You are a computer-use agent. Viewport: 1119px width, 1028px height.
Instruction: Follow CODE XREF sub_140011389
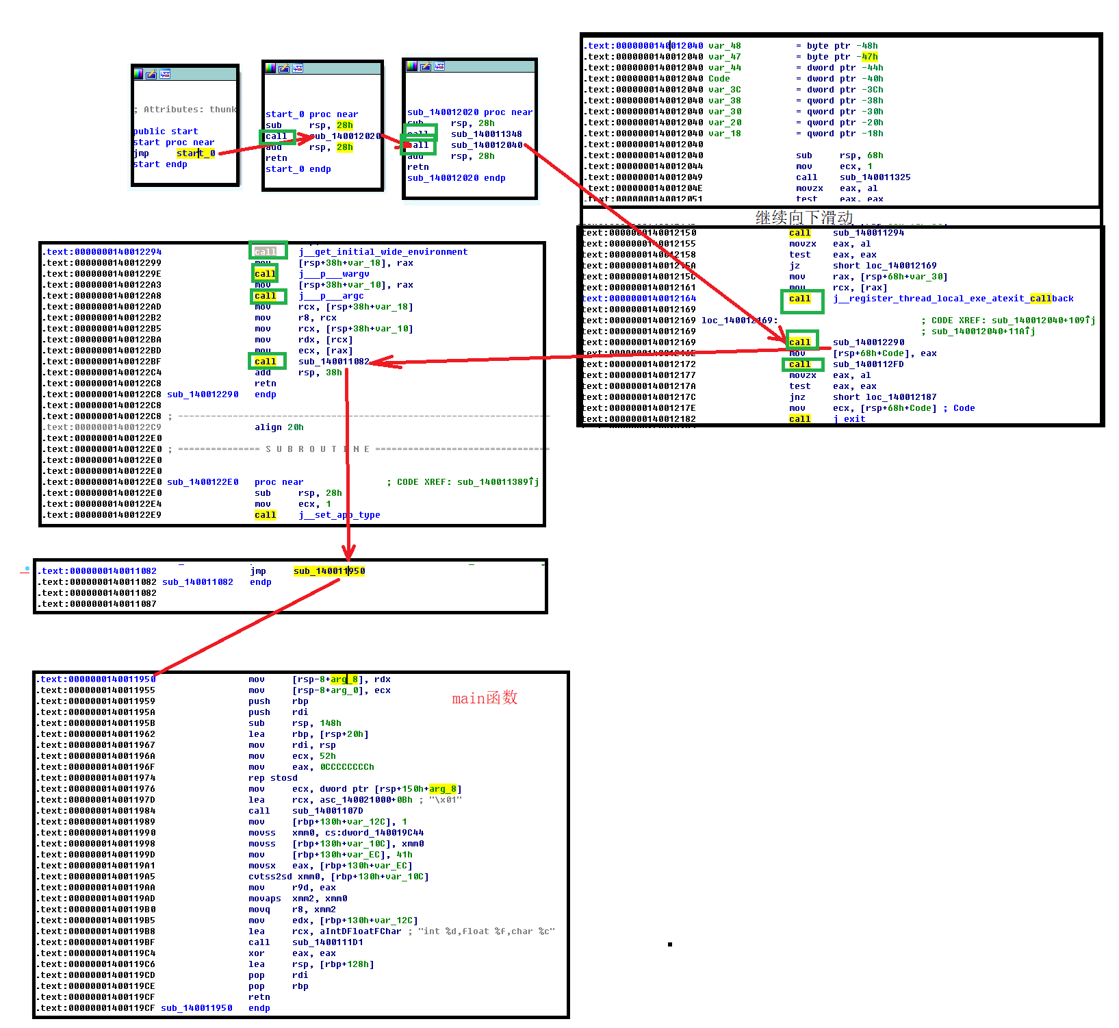(498, 482)
